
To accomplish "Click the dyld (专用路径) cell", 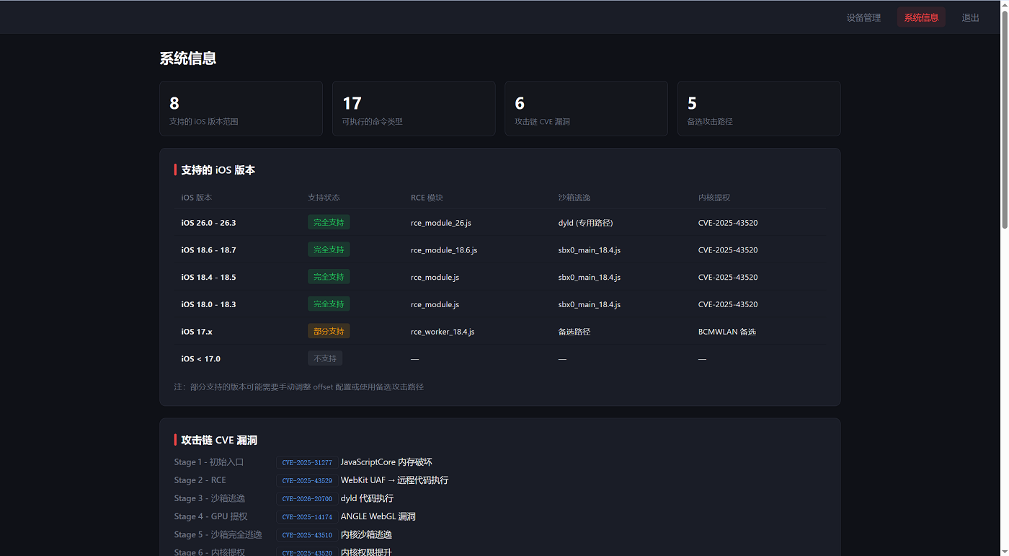I will [x=586, y=223].
